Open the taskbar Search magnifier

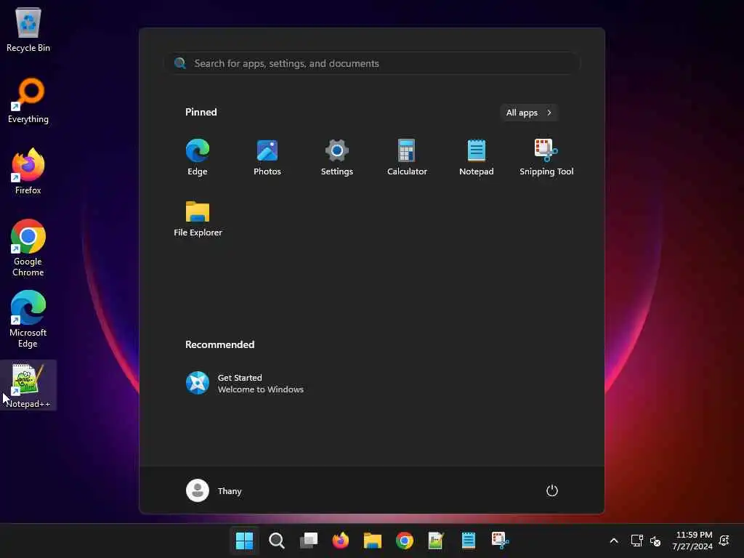click(x=277, y=541)
